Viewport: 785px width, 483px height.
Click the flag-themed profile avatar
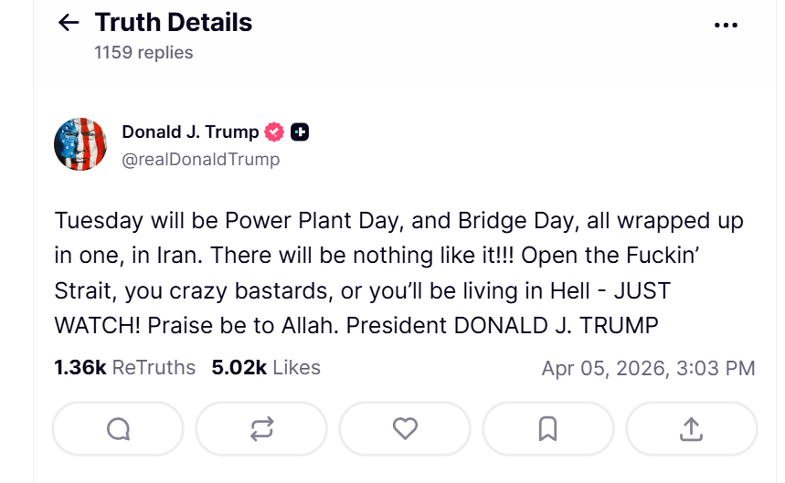pos(81,144)
